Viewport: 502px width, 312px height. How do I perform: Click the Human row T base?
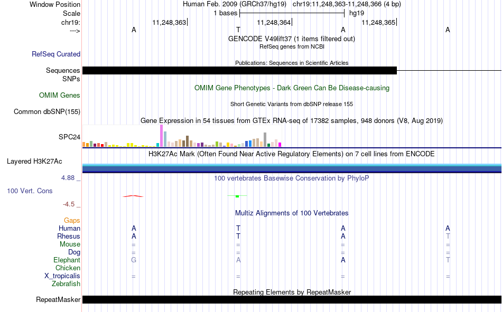[238, 229]
